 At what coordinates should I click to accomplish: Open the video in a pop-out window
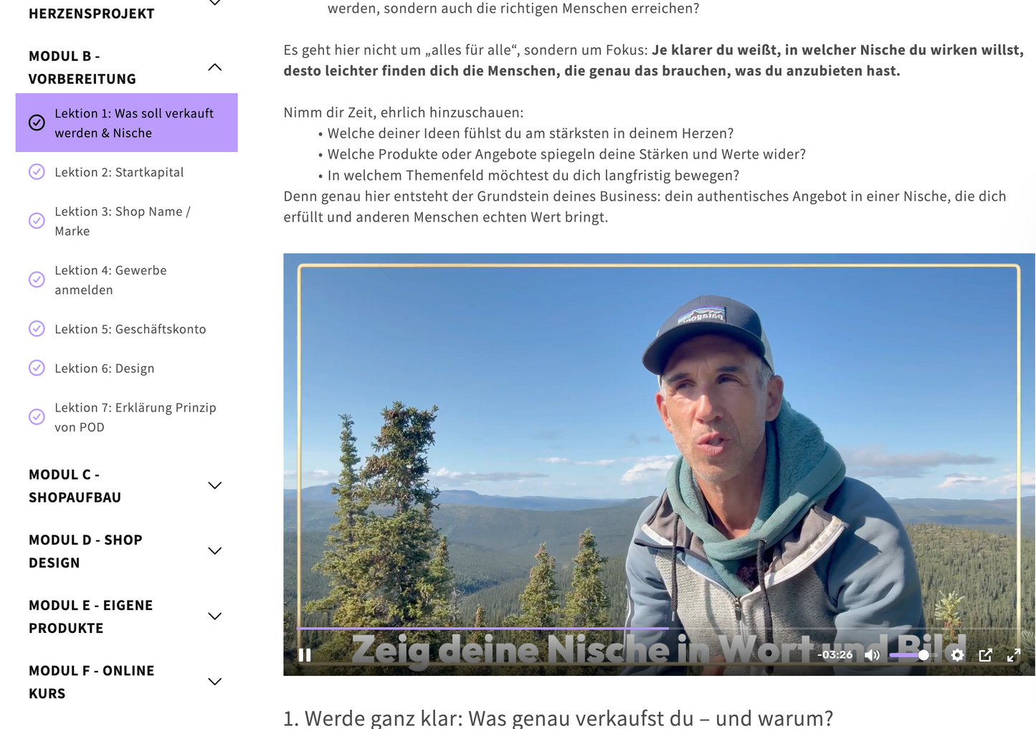(x=986, y=655)
